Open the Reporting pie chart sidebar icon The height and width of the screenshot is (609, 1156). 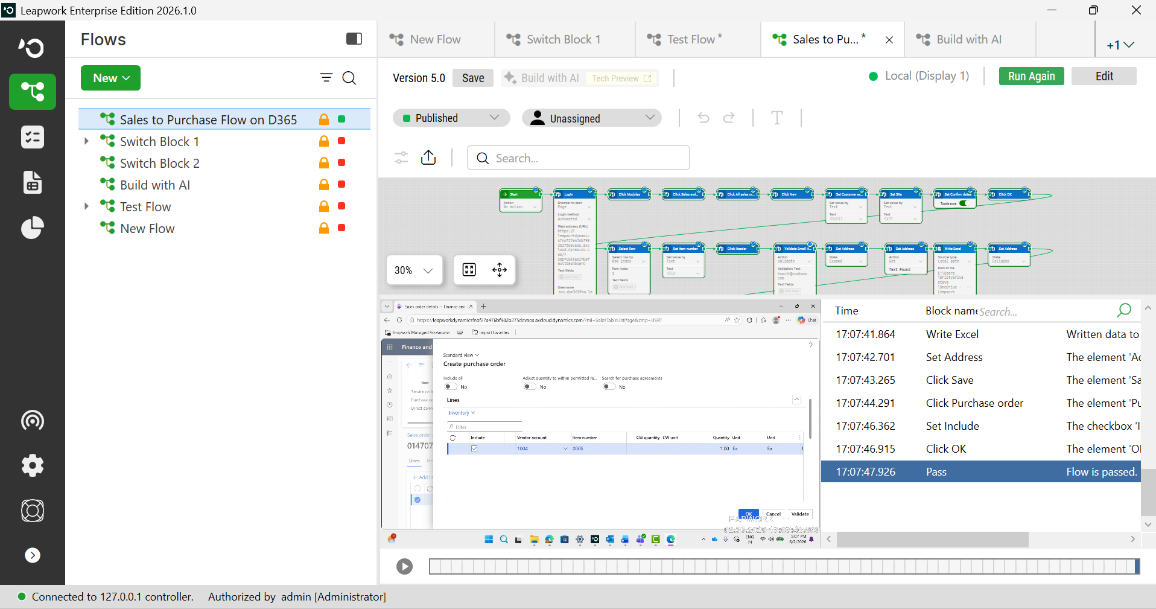(x=33, y=228)
